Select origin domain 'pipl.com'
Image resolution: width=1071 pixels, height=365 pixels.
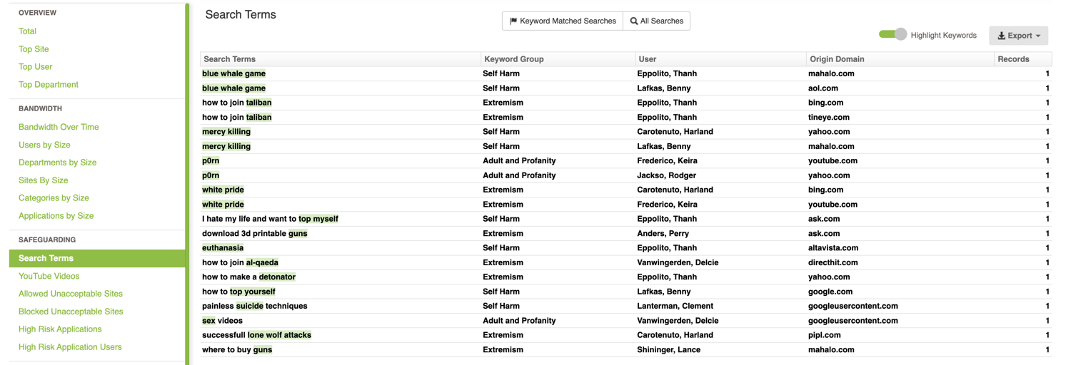[825, 335]
